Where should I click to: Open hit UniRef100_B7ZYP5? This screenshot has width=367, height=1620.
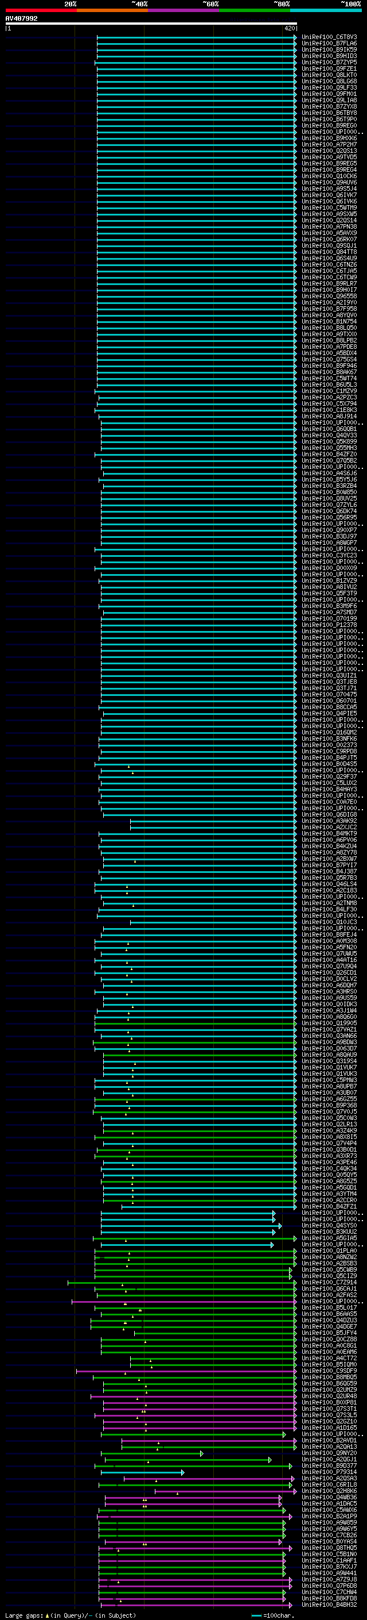[329, 62]
